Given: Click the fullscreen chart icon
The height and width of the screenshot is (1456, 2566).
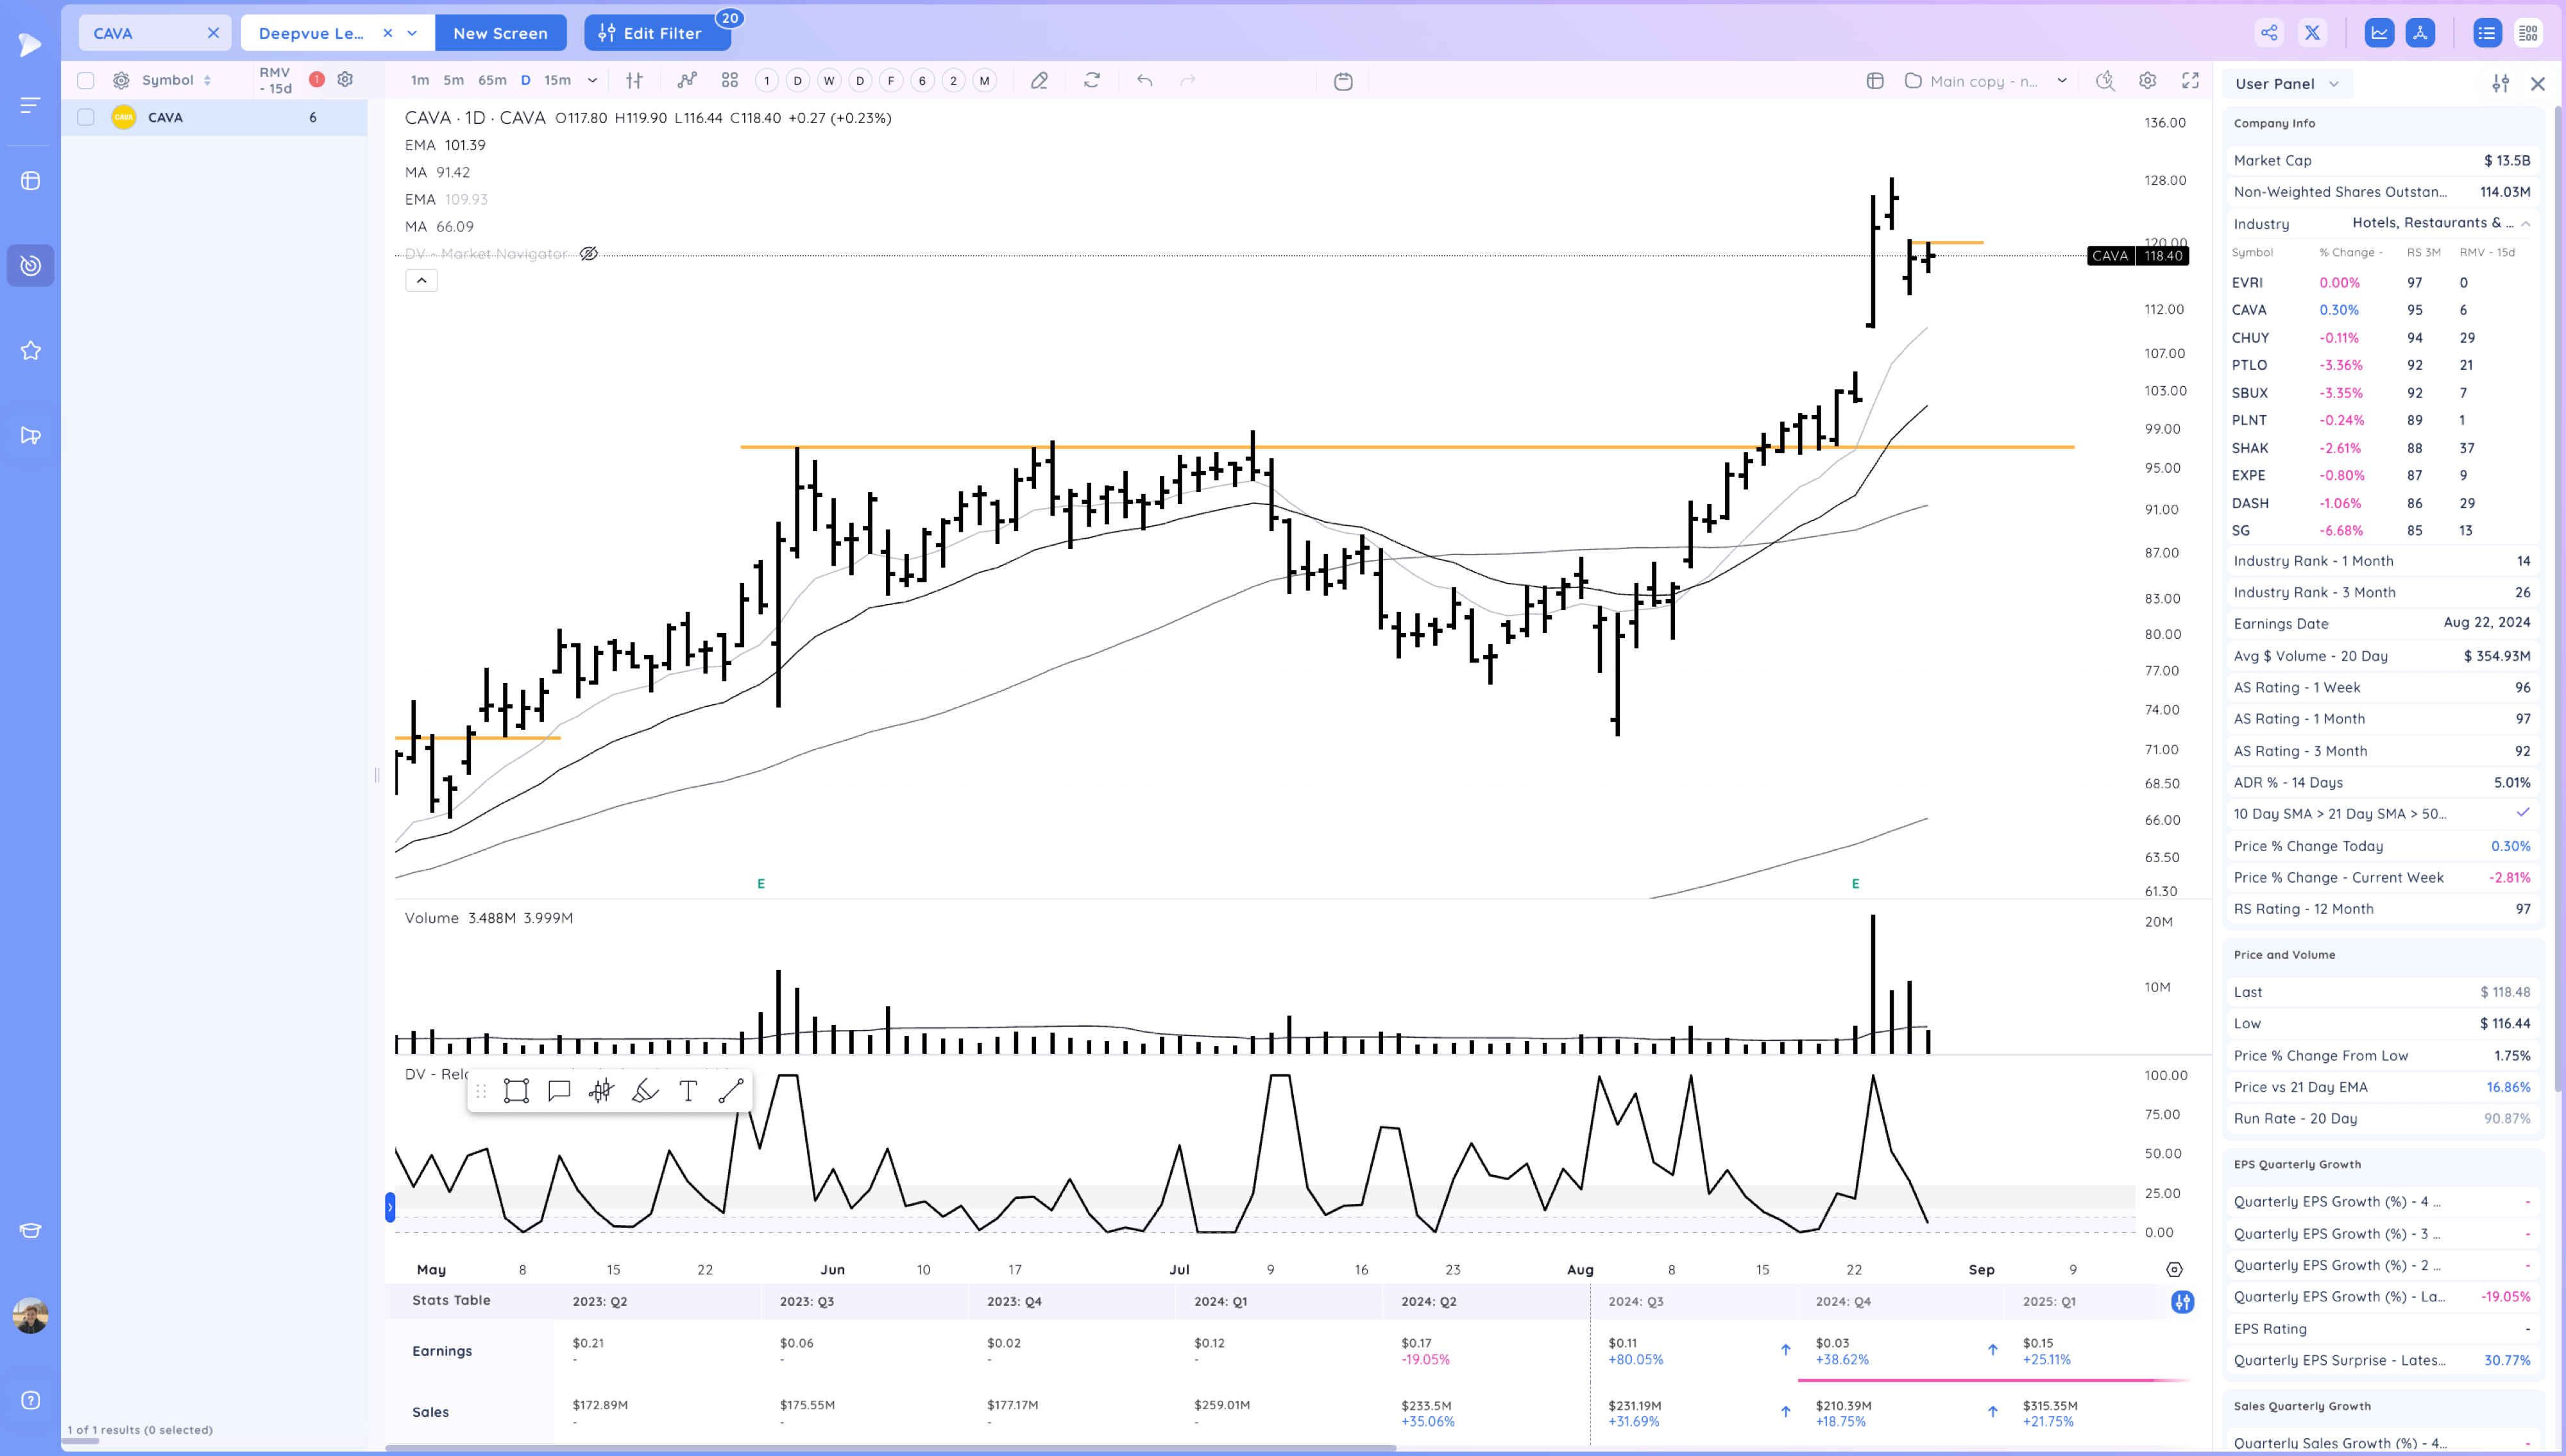Looking at the screenshot, I should pyautogui.click(x=2190, y=81).
